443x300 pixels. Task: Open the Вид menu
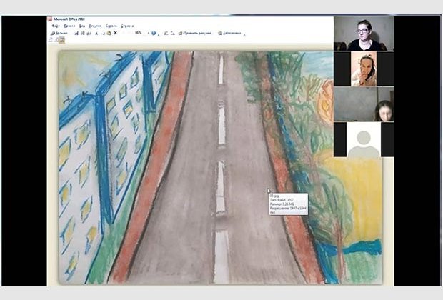[82, 26]
